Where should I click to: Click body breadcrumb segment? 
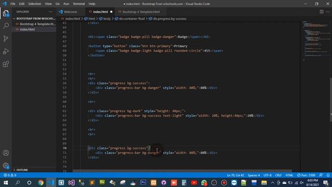coord(107,19)
